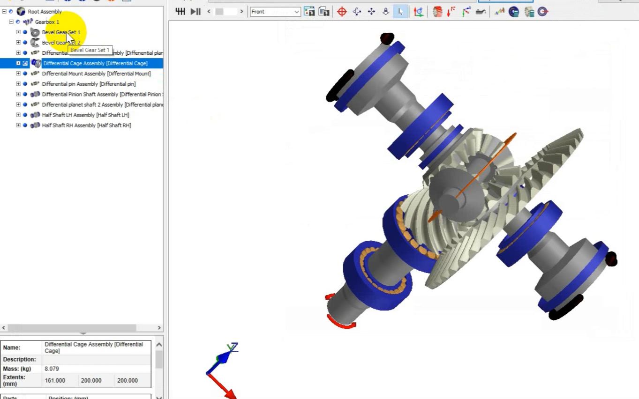Viewport: 639px width, 399px height.
Task: Toggle visibility of Differential Cage Assembly
Action: click(25, 63)
